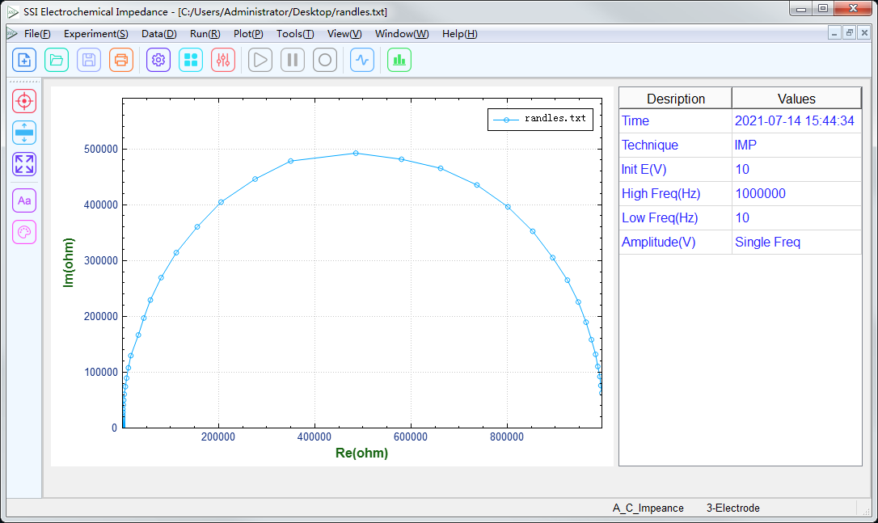Viewport: 878px width, 523px height.
Task: Click the blue waveform icon
Action: [362, 60]
